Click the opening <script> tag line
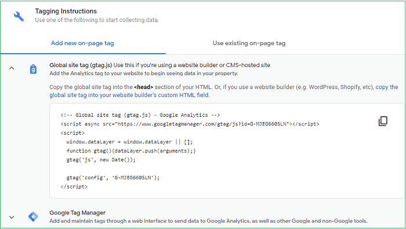 pos(72,133)
